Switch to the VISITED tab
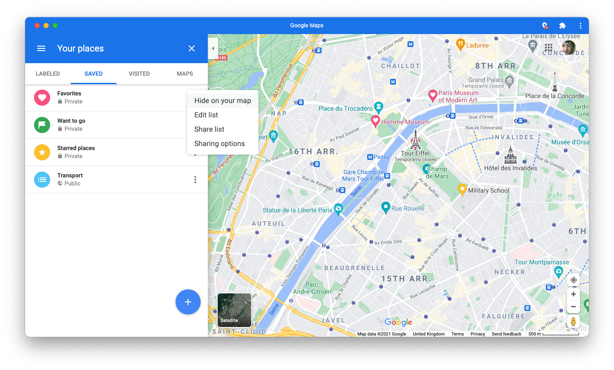This screenshot has height=370, width=614. [139, 73]
